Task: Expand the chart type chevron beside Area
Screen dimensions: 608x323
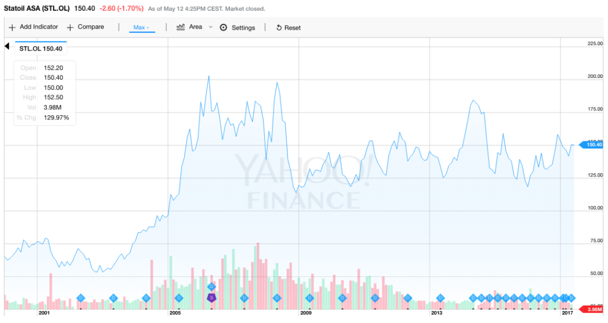Action: tap(211, 27)
